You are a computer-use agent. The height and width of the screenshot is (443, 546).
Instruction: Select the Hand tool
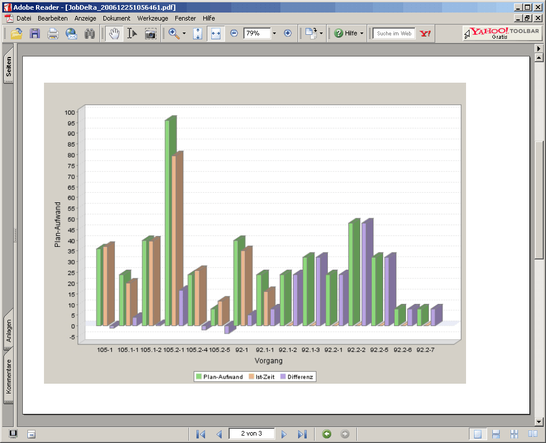pos(114,34)
